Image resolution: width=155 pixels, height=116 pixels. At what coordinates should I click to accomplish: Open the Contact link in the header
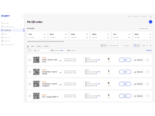point(129,16)
